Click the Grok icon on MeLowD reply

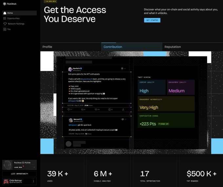coord(123,119)
